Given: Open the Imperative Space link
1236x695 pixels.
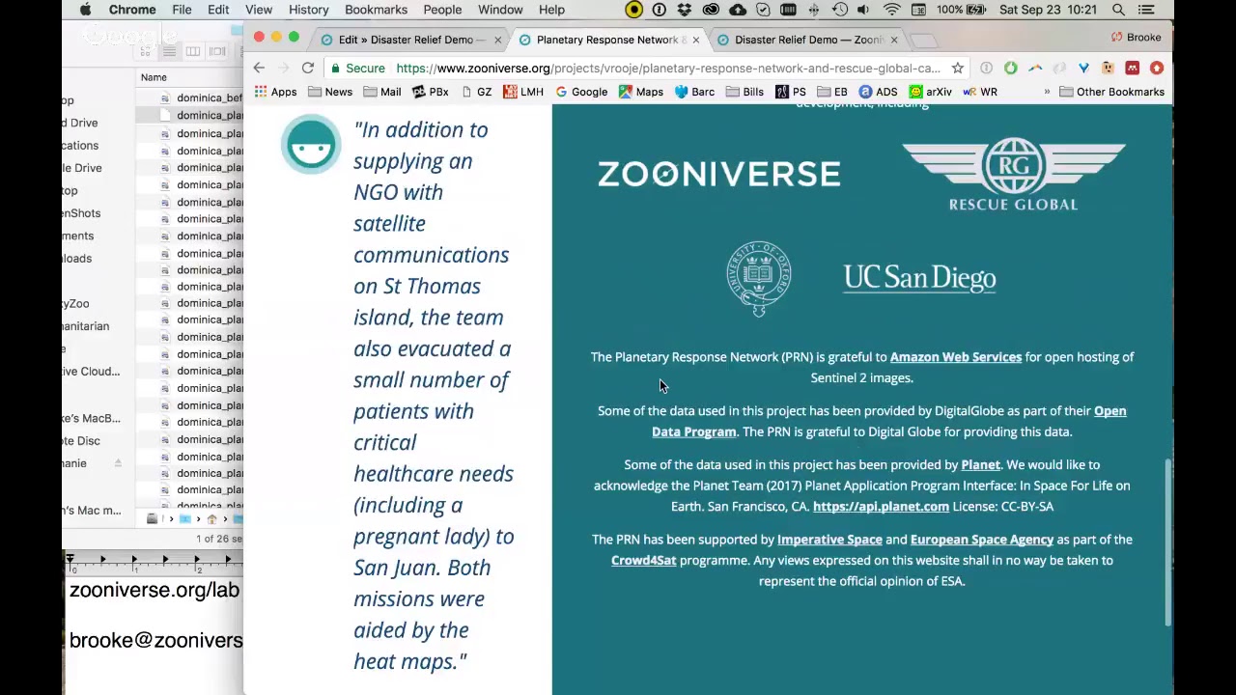Looking at the screenshot, I should coord(829,539).
